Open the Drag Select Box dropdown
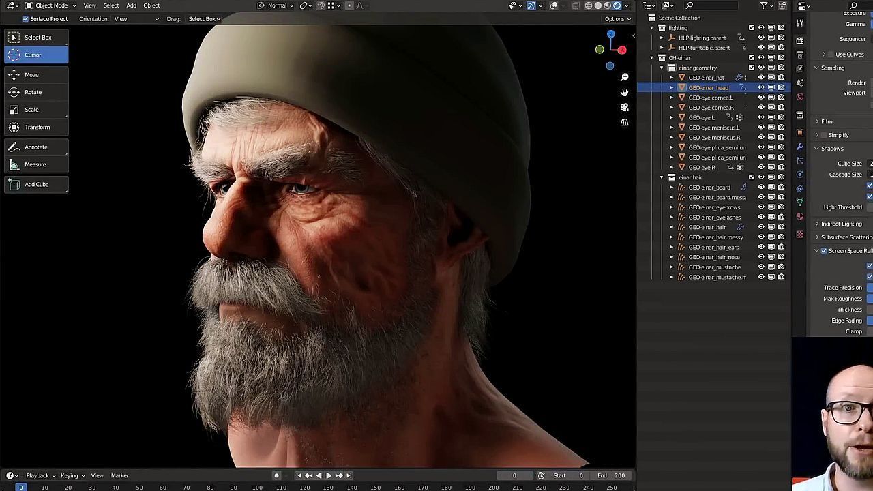 coord(203,18)
